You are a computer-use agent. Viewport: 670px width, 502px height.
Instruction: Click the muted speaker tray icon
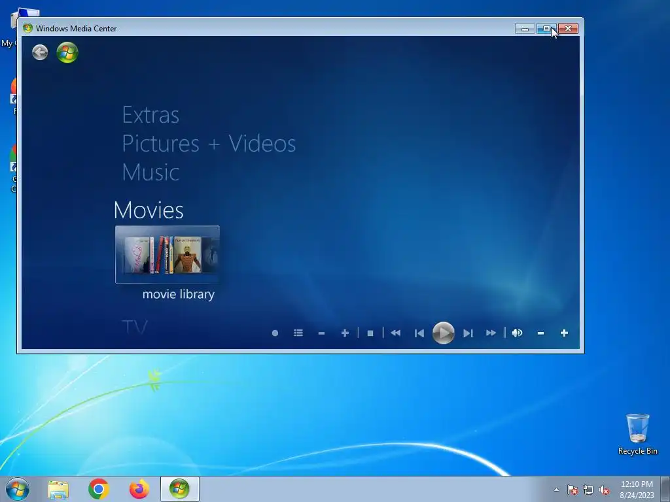coord(604,490)
